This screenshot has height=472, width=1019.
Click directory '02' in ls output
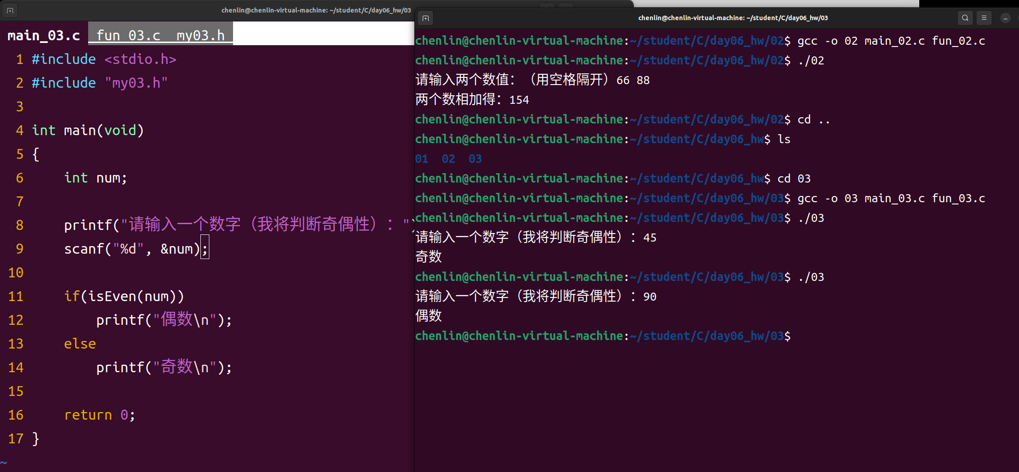(x=449, y=159)
